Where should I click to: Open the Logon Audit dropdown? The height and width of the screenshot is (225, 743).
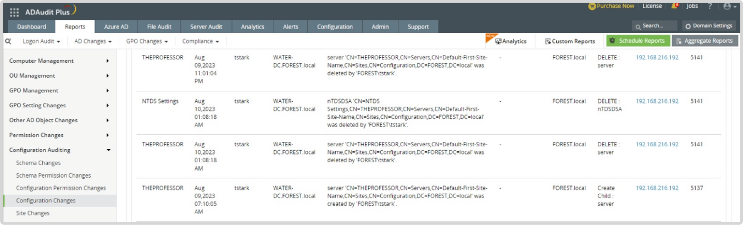[42, 41]
